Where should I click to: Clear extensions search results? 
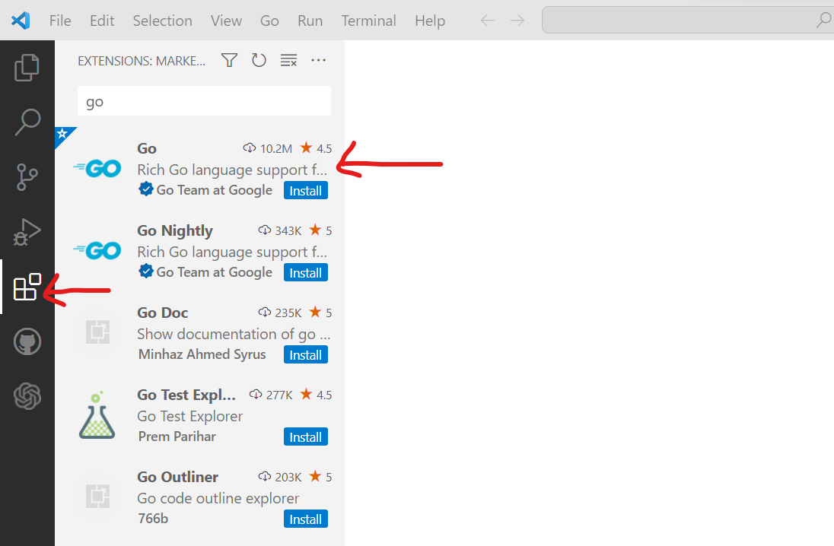(289, 60)
